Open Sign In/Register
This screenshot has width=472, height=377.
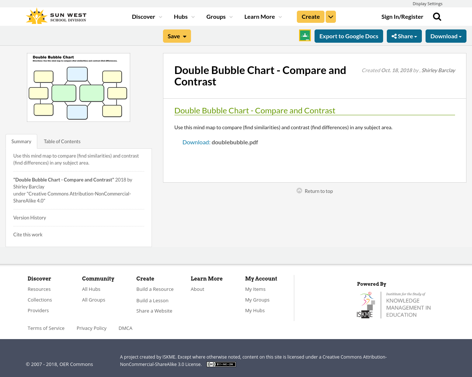pyautogui.click(x=402, y=16)
